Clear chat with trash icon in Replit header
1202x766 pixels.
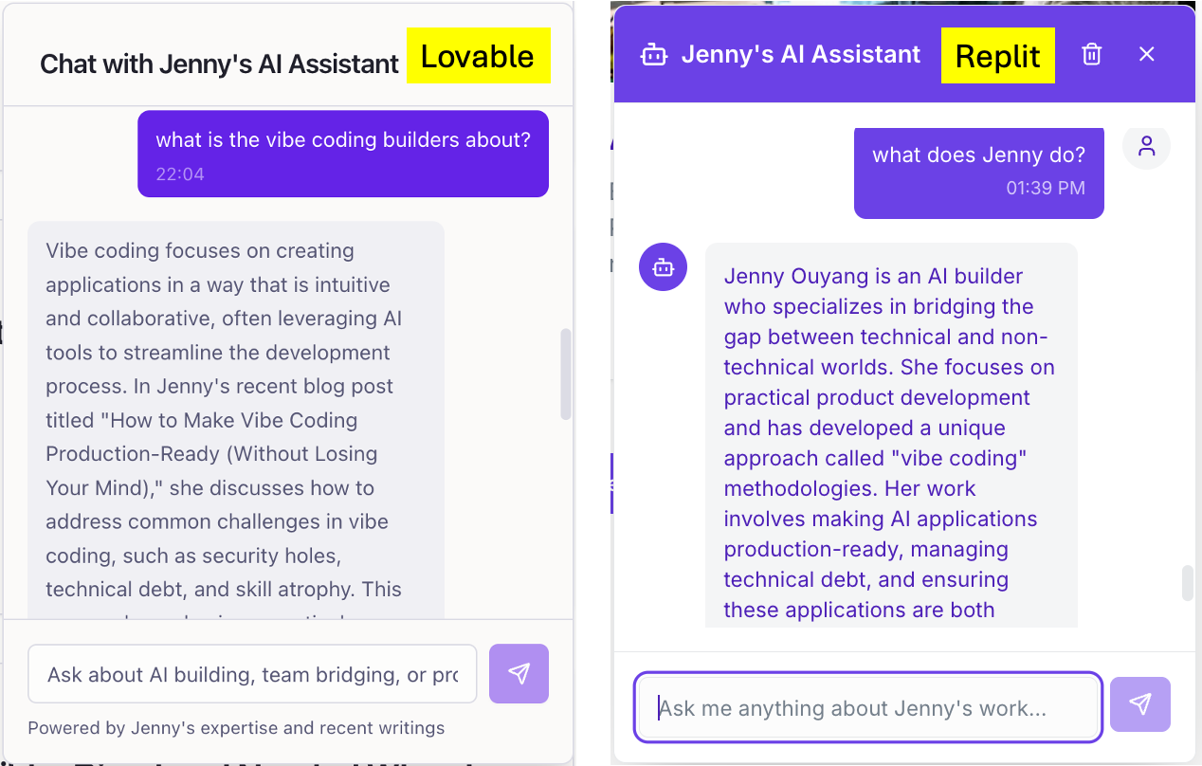1092,54
